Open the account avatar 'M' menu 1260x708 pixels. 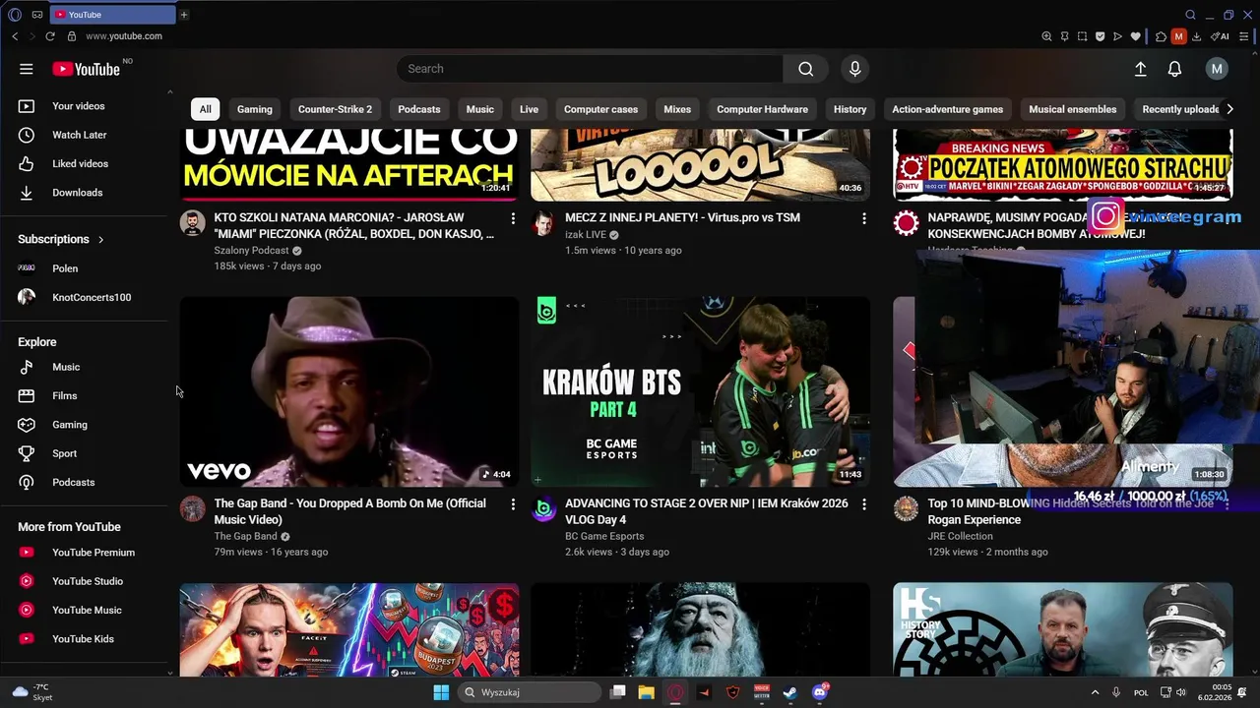point(1217,69)
